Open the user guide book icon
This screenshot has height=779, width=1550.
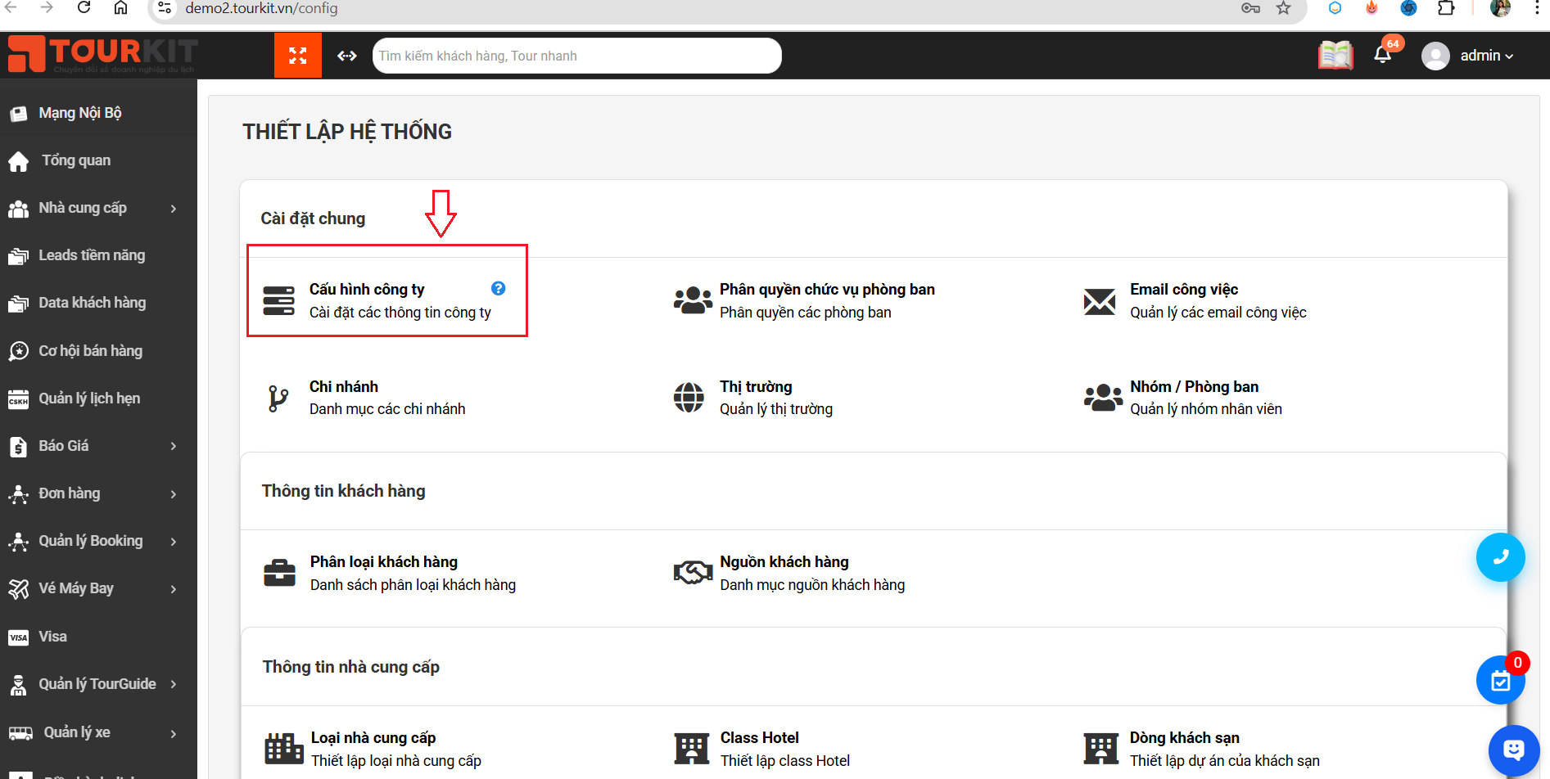pos(1335,56)
